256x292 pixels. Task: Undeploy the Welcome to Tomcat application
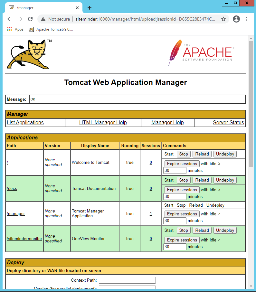point(225,154)
